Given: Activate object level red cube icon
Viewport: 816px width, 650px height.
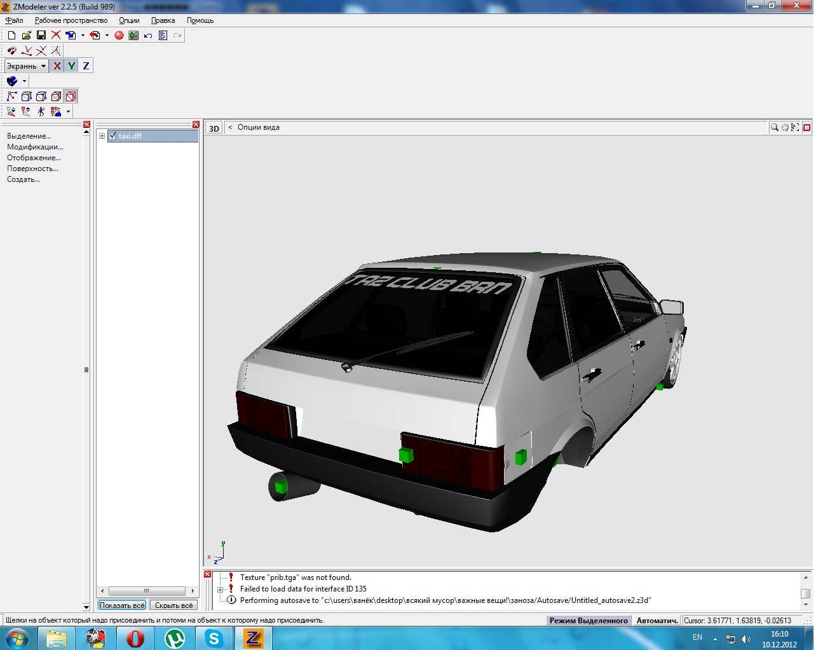Looking at the screenshot, I should pyautogui.click(x=71, y=97).
